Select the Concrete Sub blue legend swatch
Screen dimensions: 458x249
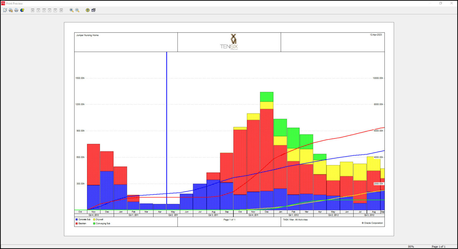[x=76, y=219]
